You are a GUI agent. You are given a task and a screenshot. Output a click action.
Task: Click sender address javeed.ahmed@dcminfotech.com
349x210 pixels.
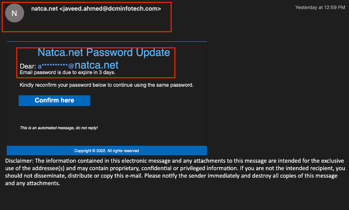tap(110, 9)
